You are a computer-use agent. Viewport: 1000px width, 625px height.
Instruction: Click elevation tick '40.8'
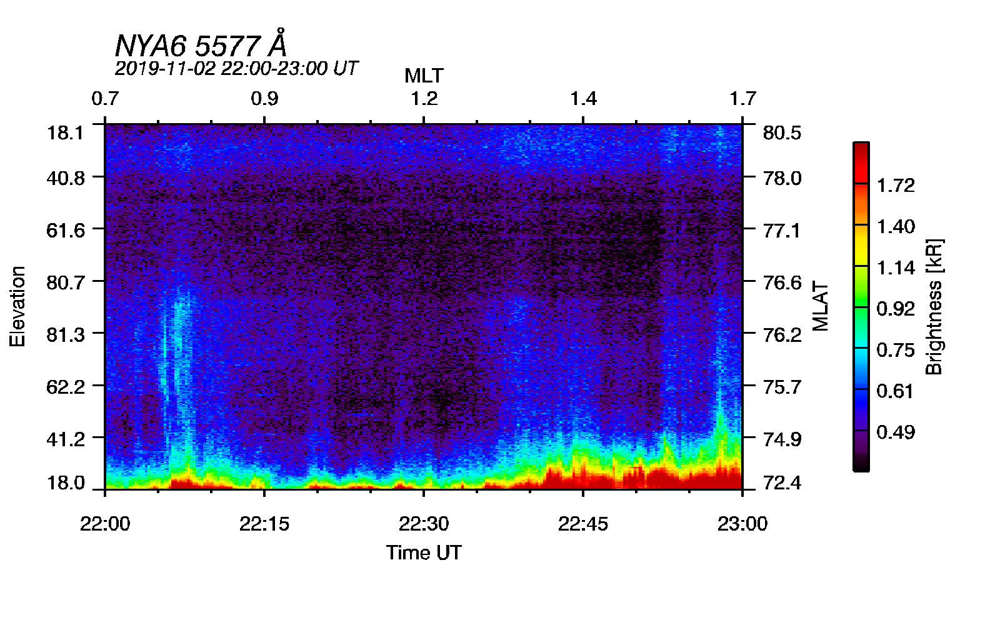click(x=66, y=179)
